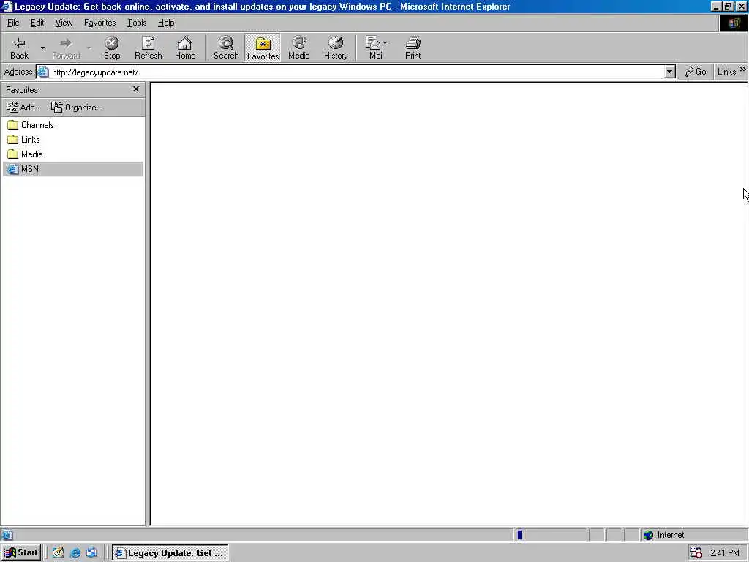749x562 pixels.
Task: Open the Favorites menu in menu bar
Action: 99,23
